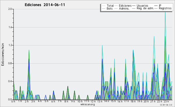
Task: Select the 'Bots' legend entry
Action: [x=109, y=8]
